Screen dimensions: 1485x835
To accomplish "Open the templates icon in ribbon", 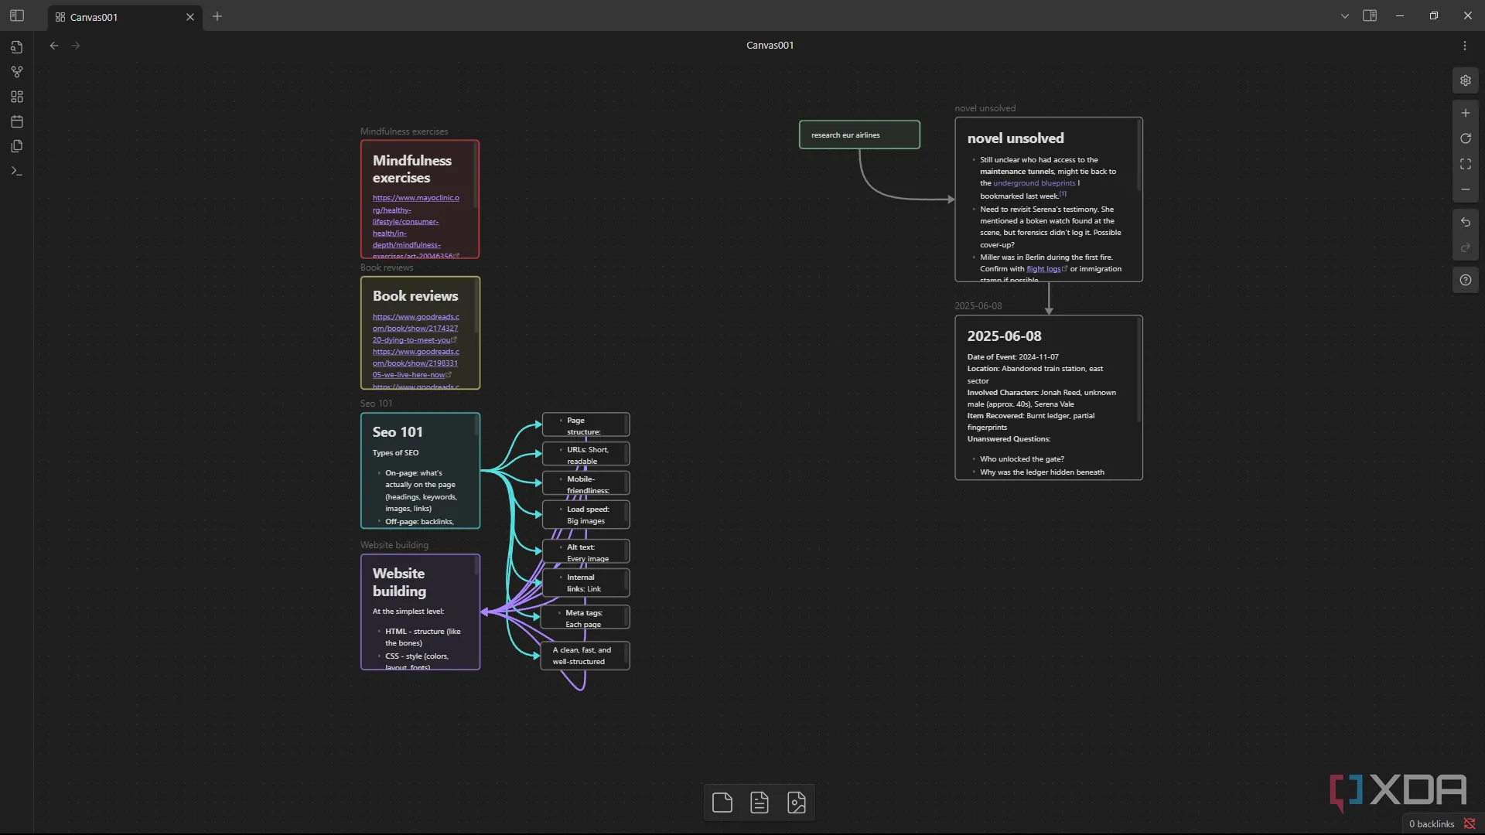I will [x=17, y=146].
